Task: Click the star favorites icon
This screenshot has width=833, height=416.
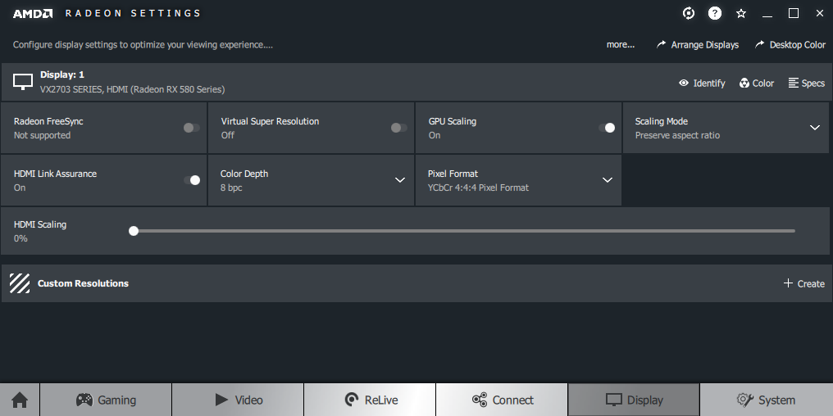Action: tap(741, 13)
